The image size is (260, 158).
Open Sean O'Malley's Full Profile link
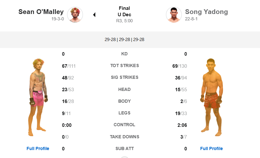point(38,148)
